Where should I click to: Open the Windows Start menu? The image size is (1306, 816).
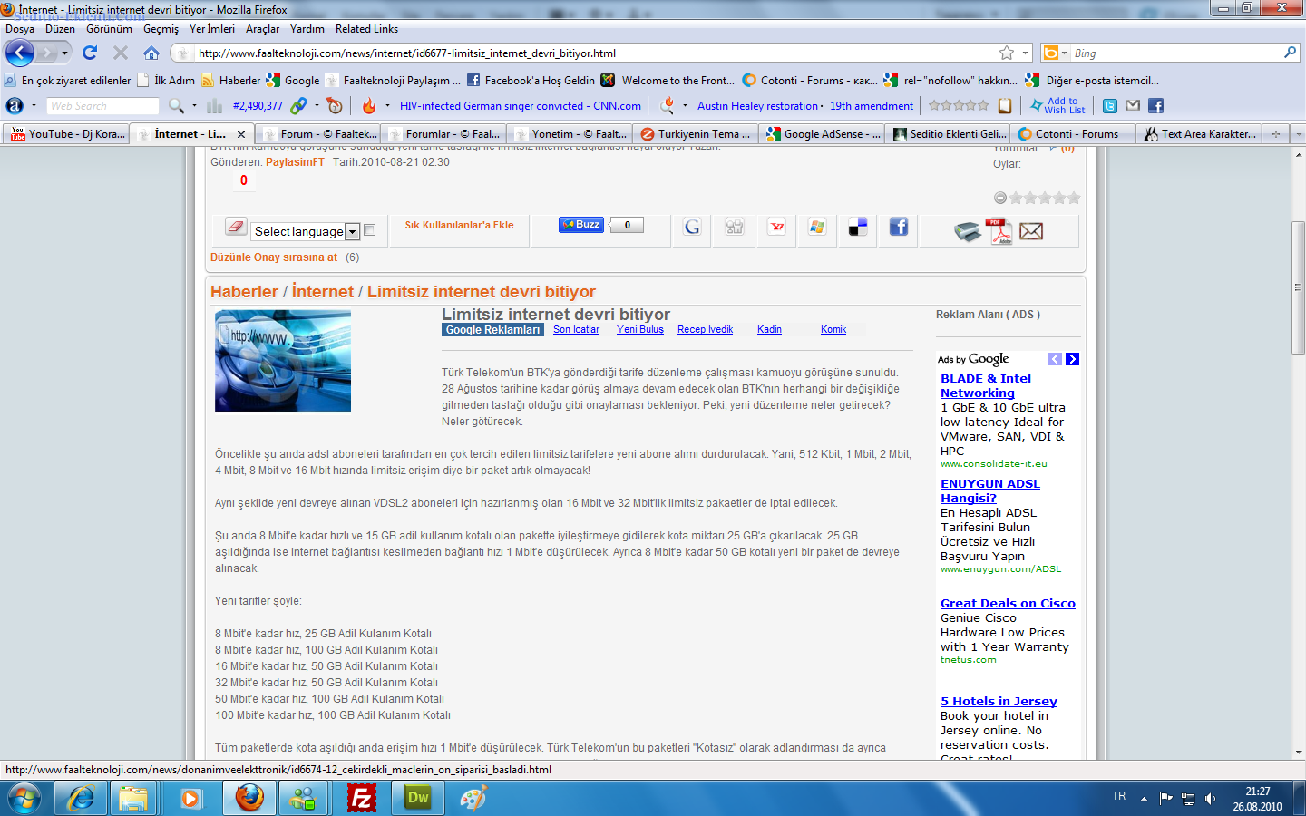tap(24, 798)
